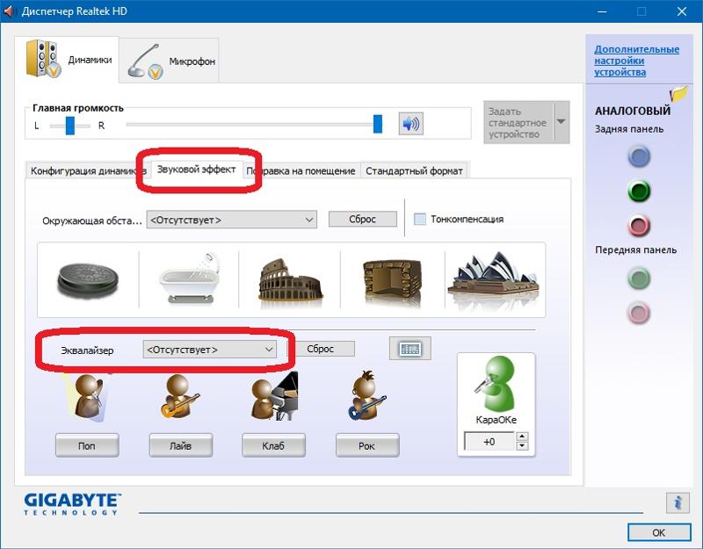Click the KaraOKe +0 value field
Viewport: 703px width, 549px height.
[x=489, y=442]
